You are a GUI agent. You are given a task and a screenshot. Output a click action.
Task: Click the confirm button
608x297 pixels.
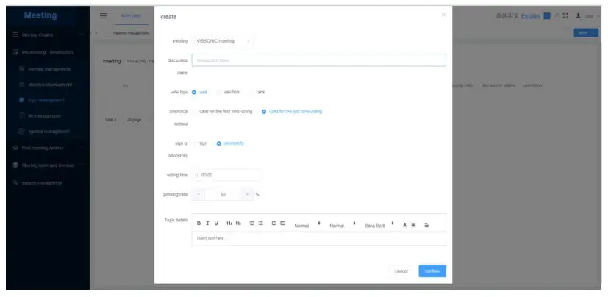click(x=432, y=271)
